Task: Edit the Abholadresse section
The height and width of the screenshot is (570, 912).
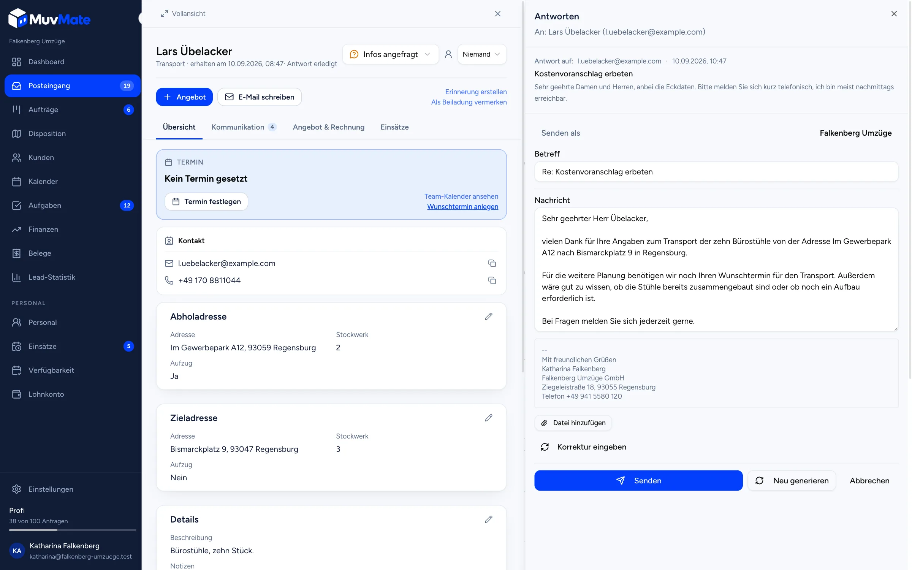Action: click(x=489, y=317)
